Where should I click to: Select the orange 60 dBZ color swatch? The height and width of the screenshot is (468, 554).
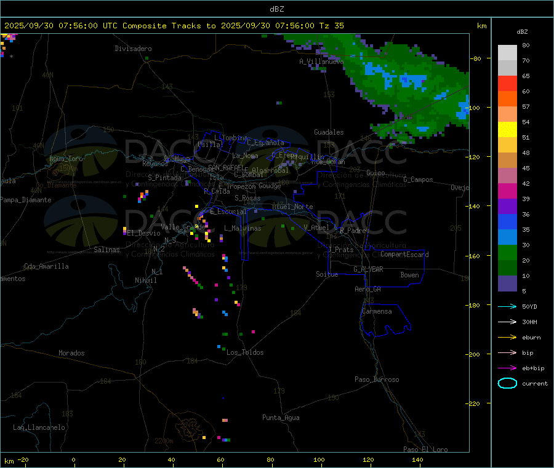[x=507, y=99]
